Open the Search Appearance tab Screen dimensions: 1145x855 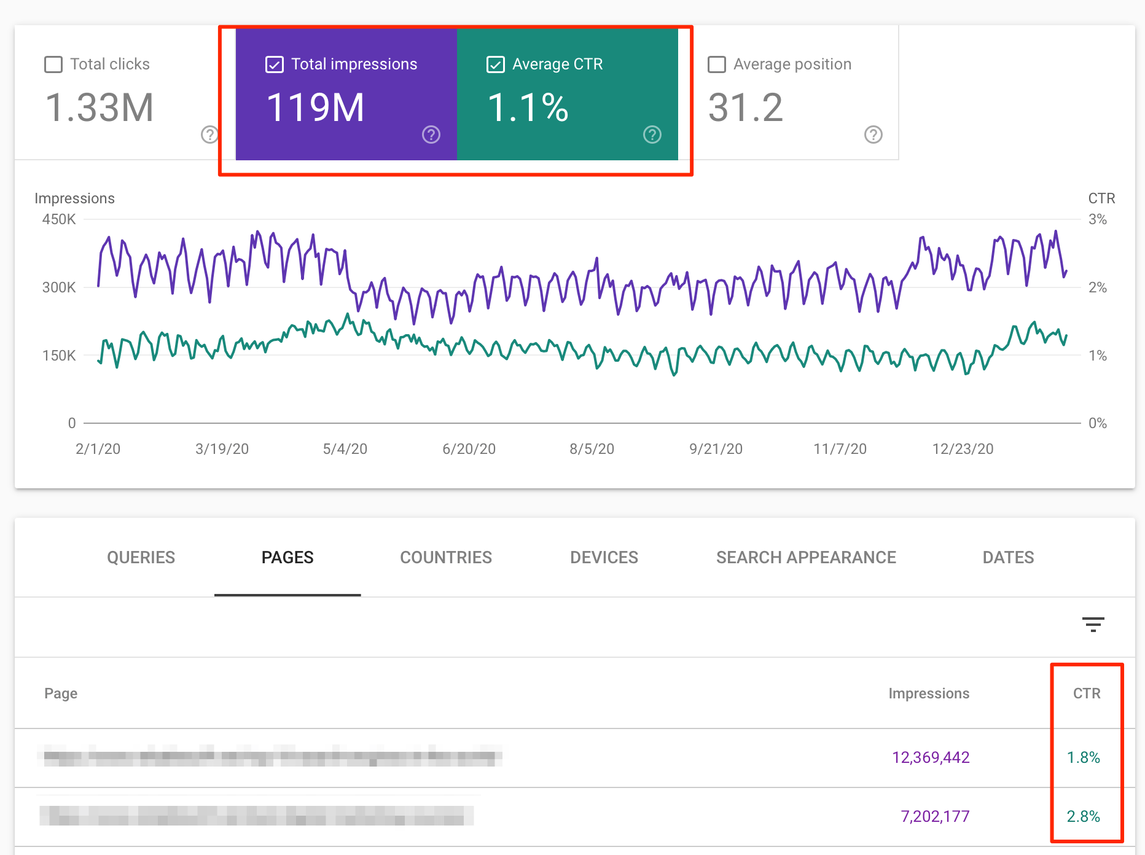coord(806,557)
